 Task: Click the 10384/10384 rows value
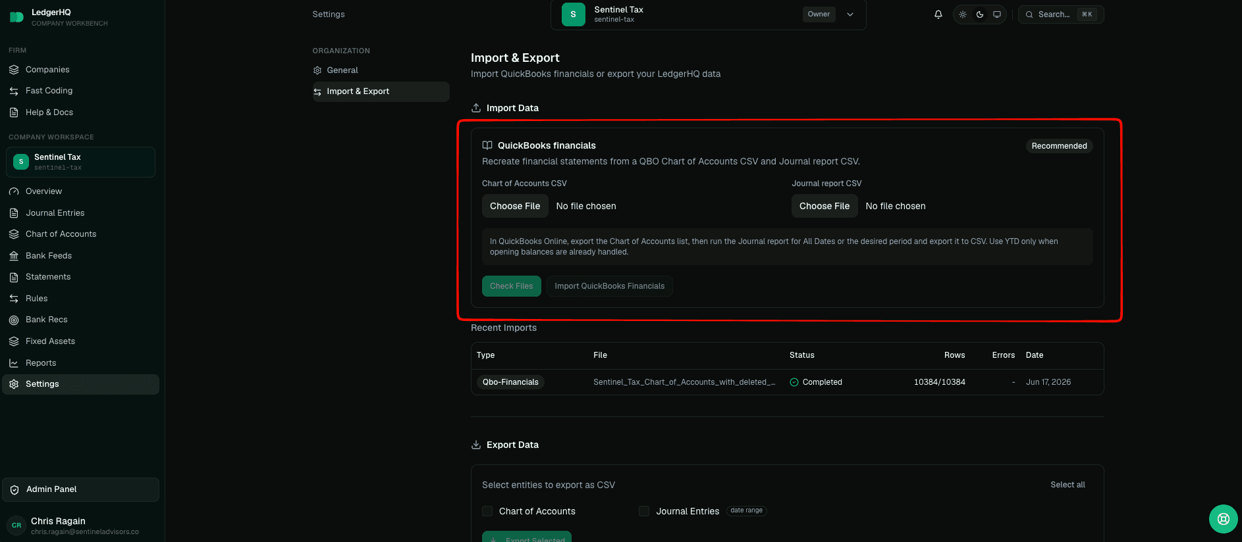coord(940,382)
